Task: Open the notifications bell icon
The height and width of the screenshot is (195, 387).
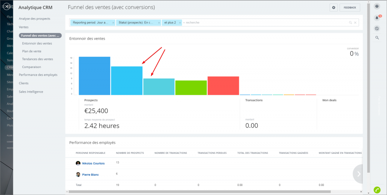Action: tap(377, 18)
